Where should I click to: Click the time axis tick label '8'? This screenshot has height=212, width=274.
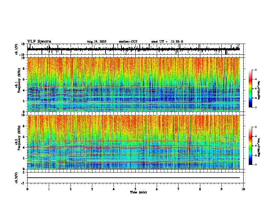200,189
